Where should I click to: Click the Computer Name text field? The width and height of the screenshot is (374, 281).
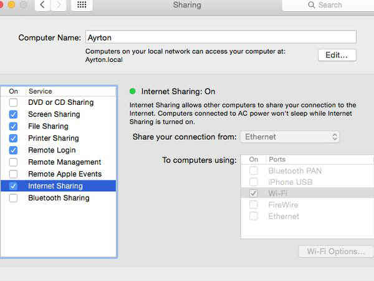pyautogui.click(x=220, y=37)
